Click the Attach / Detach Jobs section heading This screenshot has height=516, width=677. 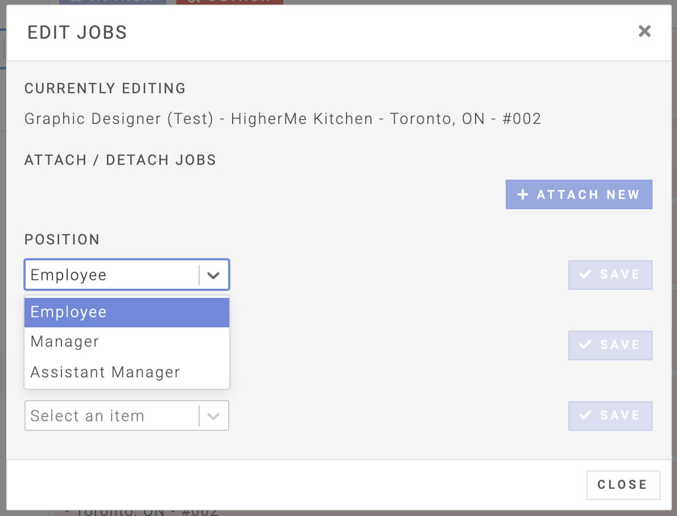(120, 160)
